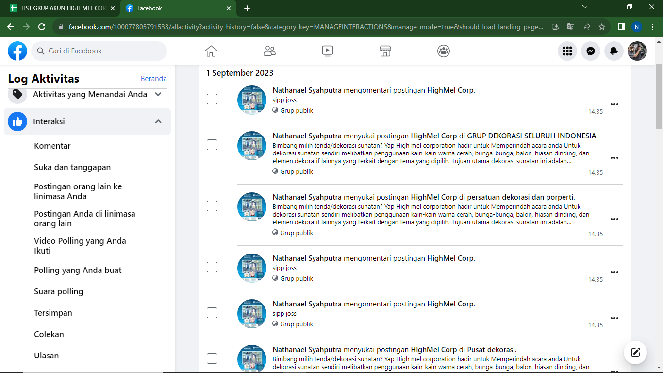Select Suka dan tanggapan in the sidebar
Image resolution: width=663 pixels, height=373 pixels.
[72, 167]
